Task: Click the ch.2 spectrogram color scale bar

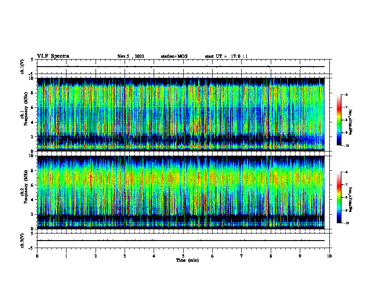Action: 339,197
